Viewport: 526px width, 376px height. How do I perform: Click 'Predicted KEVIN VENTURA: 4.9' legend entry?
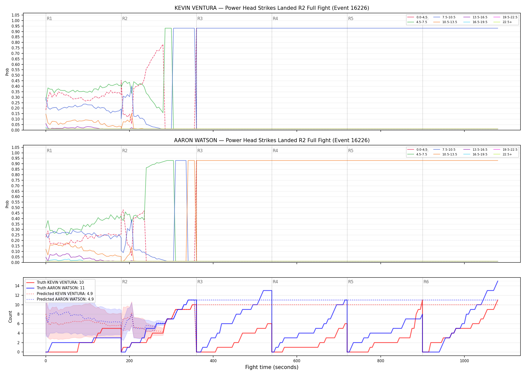[60, 294]
